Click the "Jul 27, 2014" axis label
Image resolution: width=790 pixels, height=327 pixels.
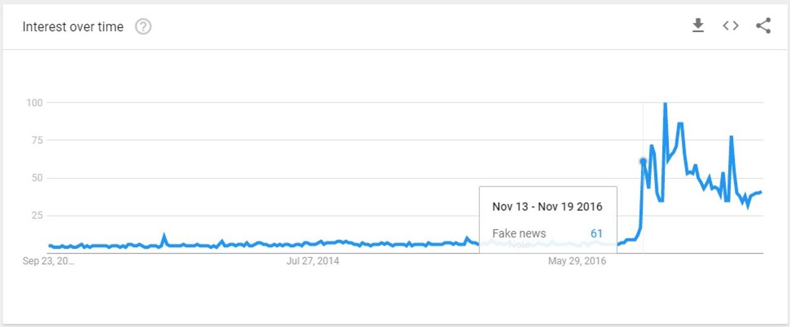pos(313,261)
